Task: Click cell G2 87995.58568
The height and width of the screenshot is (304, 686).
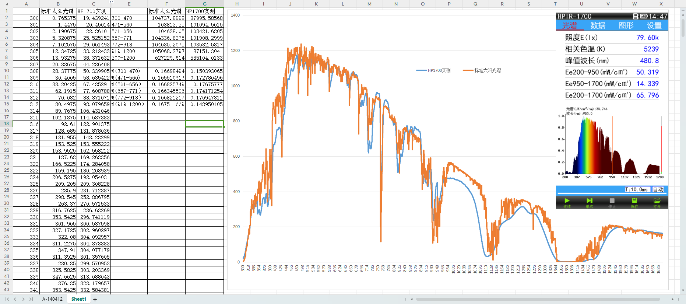Action: (x=205, y=18)
